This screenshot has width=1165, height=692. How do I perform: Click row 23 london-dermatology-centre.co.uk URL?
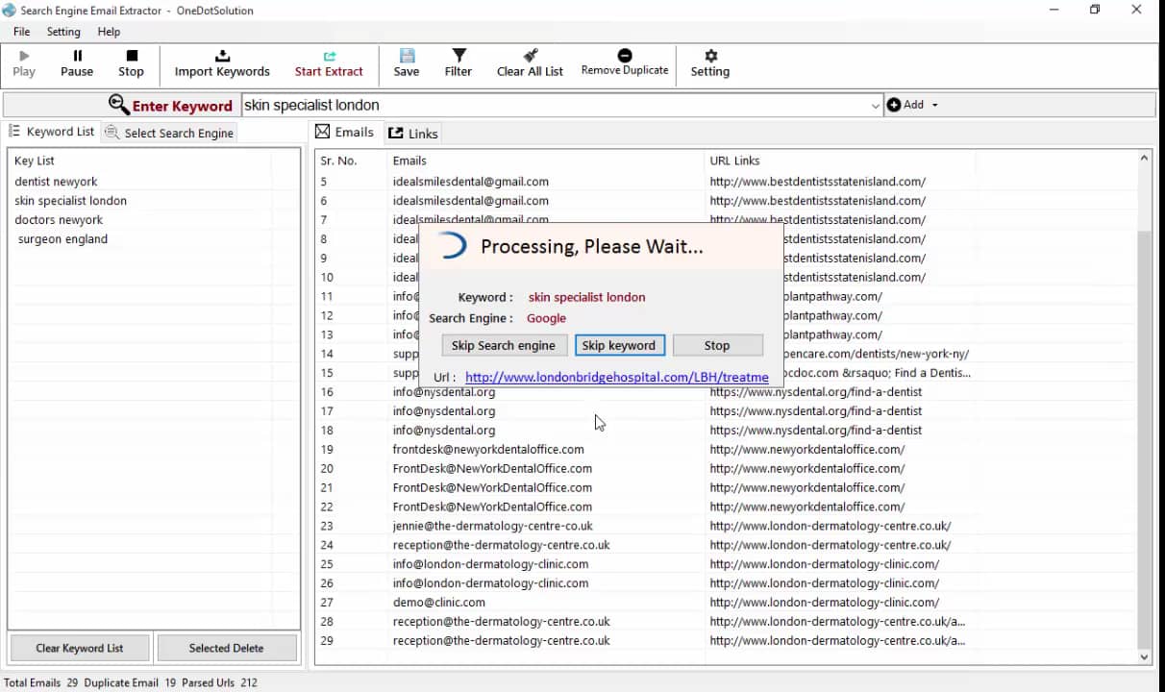(830, 526)
